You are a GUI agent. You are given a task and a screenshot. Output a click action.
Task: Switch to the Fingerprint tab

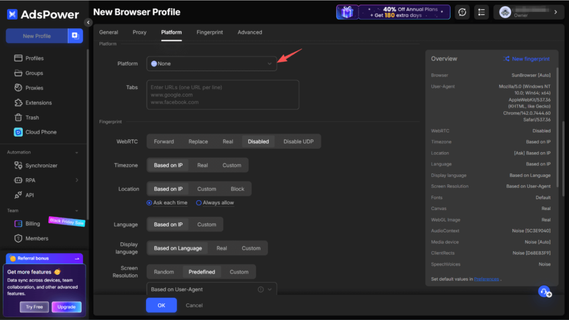tap(209, 32)
